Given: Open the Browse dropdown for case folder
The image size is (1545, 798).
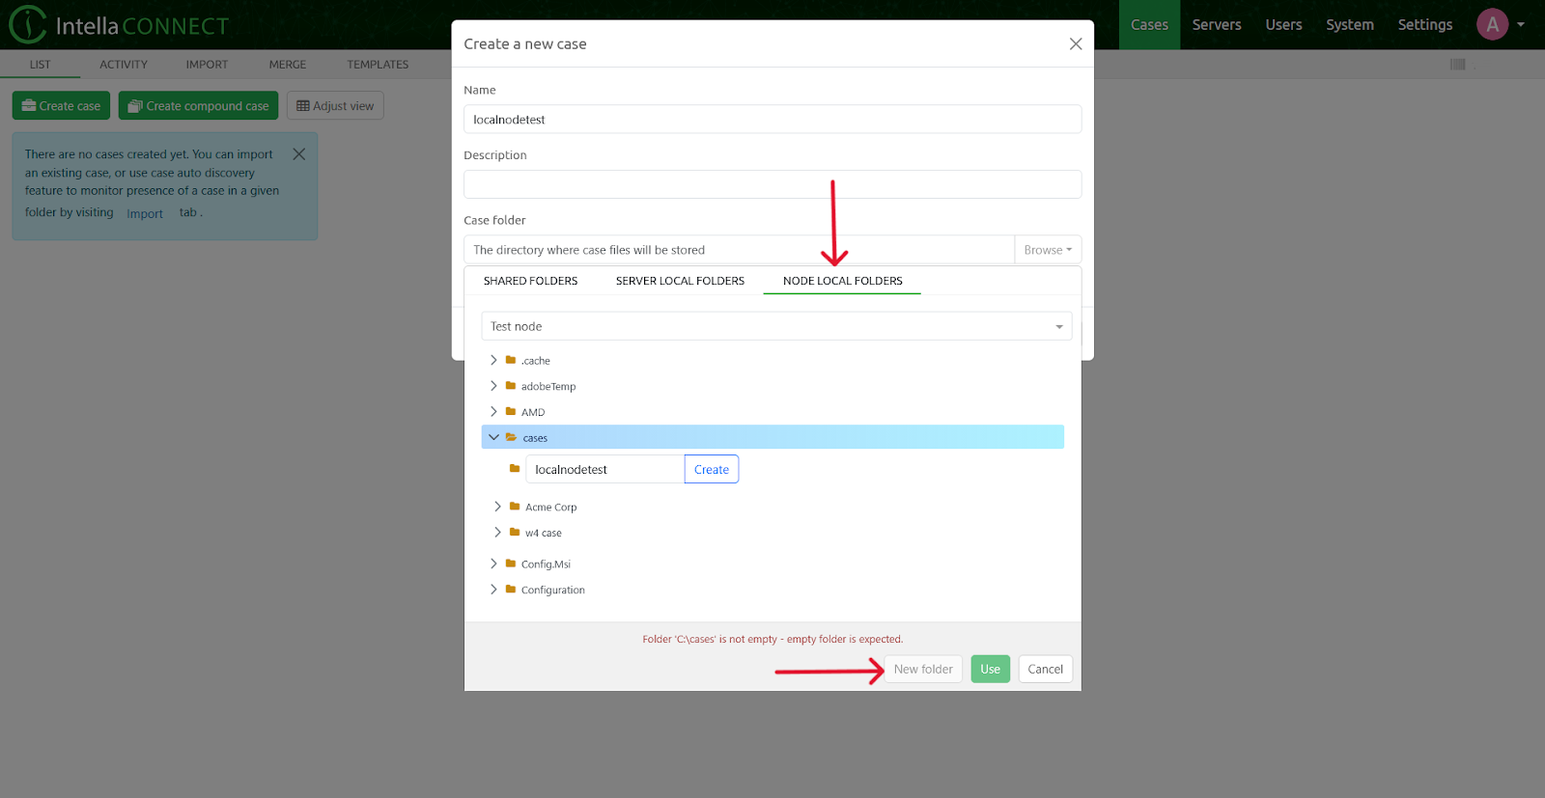Looking at the screenshot, I should pos(1047,250).
